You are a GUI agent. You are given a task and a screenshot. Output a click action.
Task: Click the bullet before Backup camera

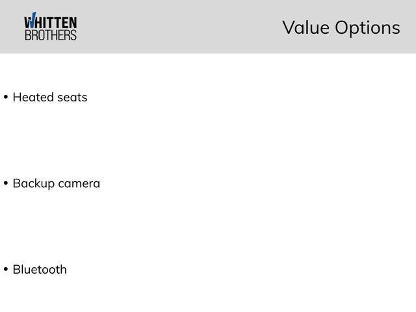point(6,183)
